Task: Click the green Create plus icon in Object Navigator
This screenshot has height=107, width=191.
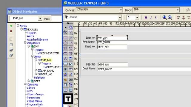Action: point(11,26)
